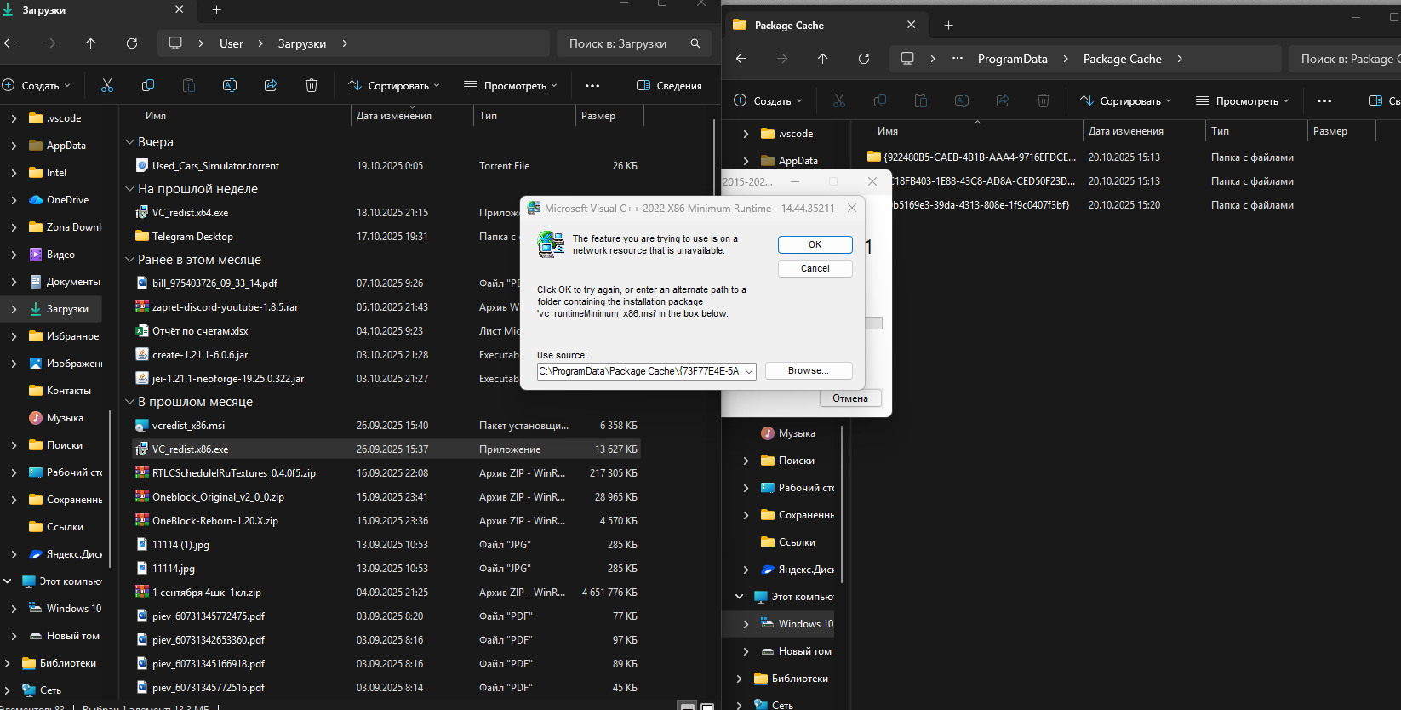Viewport: 1401px width, 710px height.
Task: Open the Создать dropdown in the Загрузки window
Action: click(x=37, y=85)
